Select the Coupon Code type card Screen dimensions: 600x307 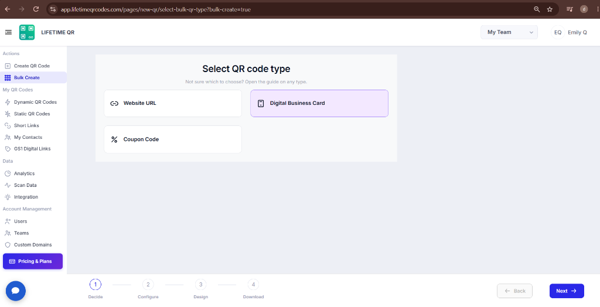point(173,139)
